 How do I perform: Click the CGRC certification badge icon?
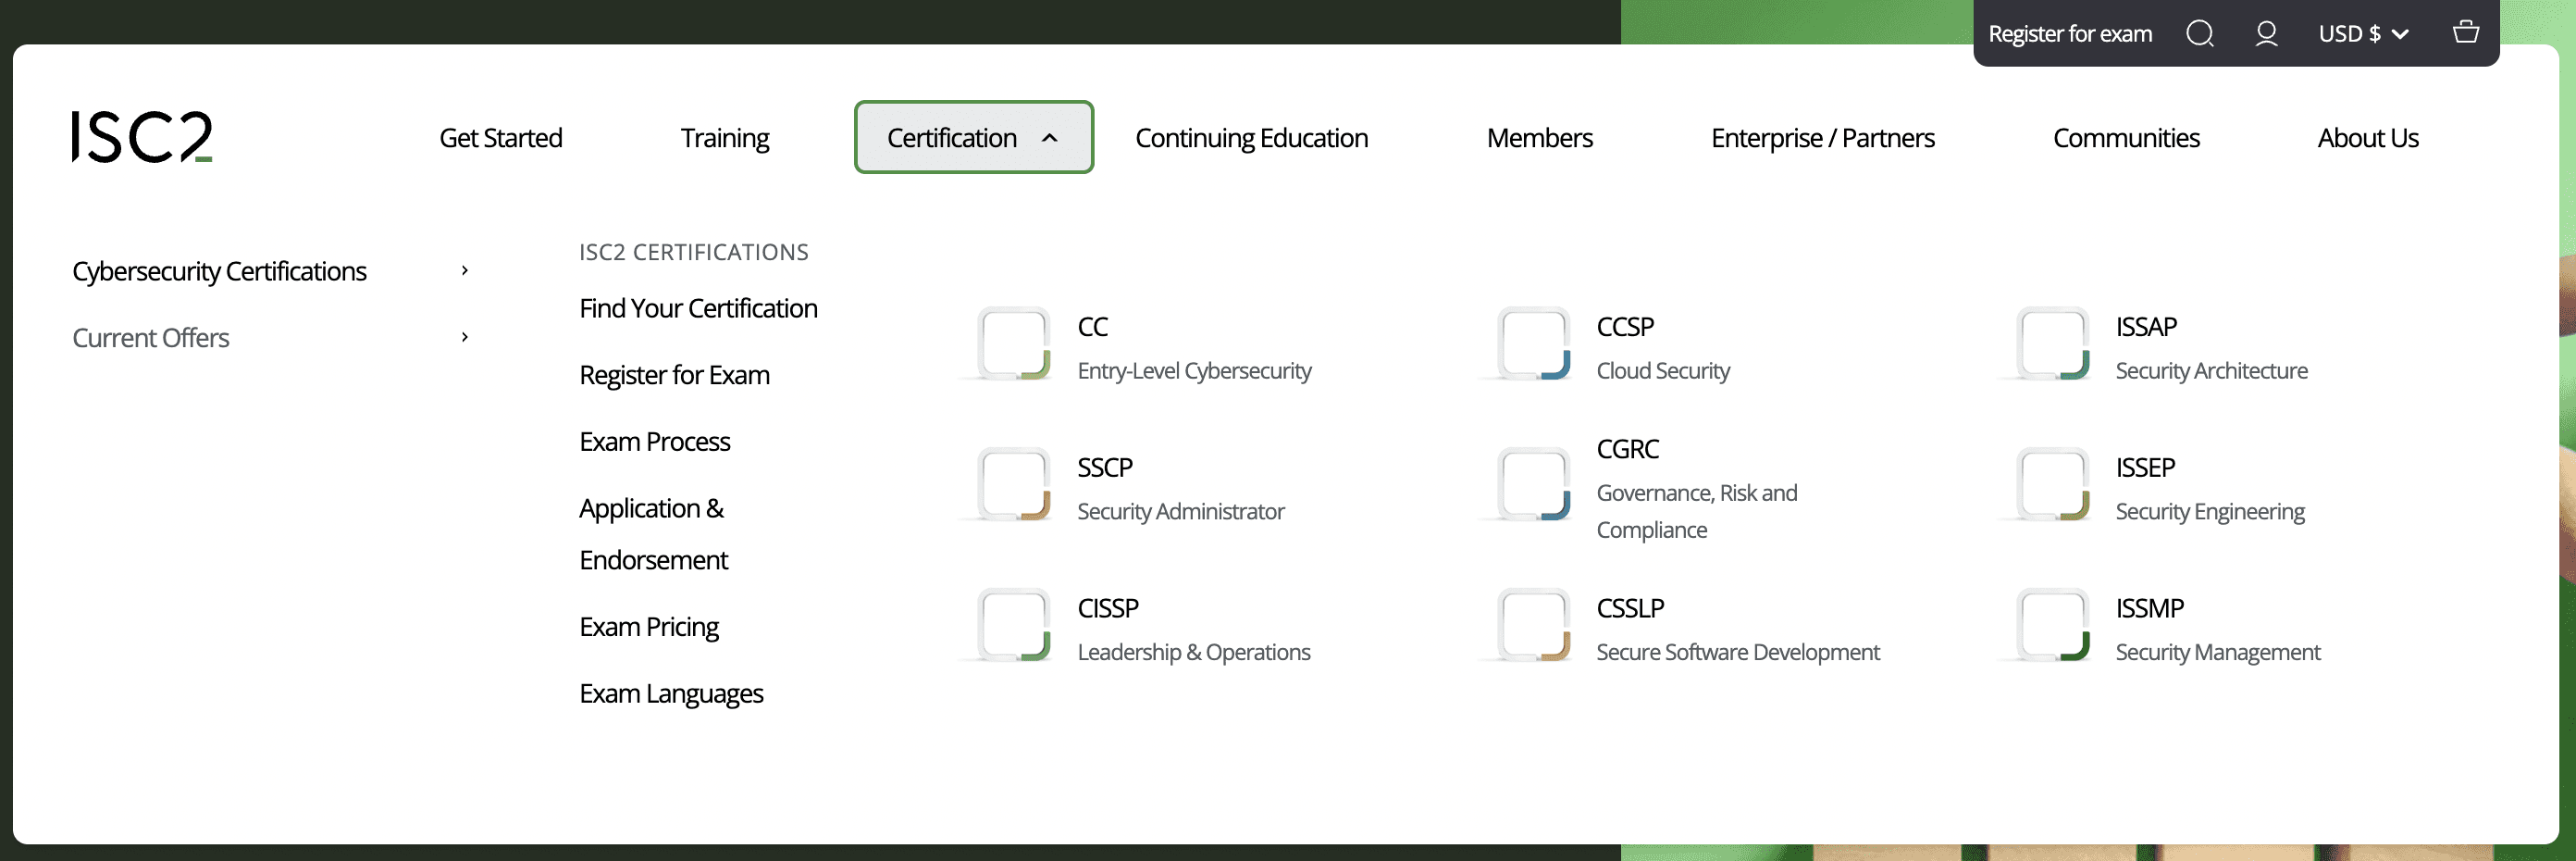coord(1533,485)
